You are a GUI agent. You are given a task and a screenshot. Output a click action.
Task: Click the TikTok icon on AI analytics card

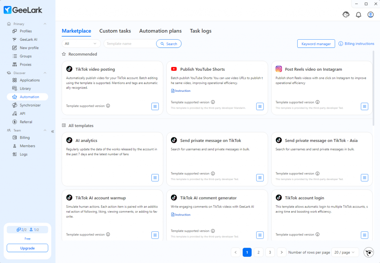coord(69,140)
